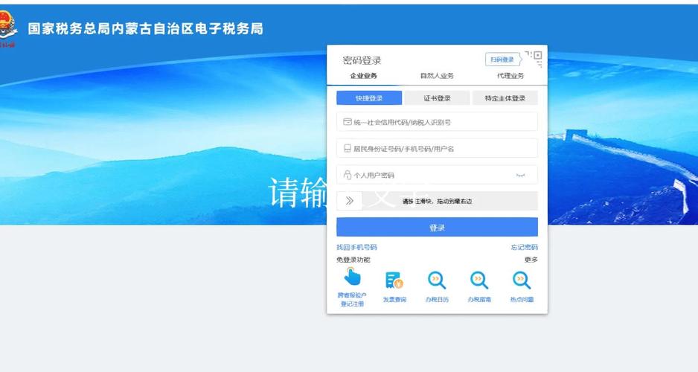Open 跨省报验户登记注册 hand icon
Viewport: 698px width, 372px height.
coord(352,278)
